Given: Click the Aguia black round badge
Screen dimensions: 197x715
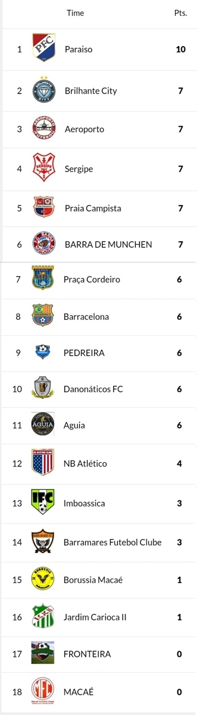Looking at the screenshot, I should [x=43, y=425].
